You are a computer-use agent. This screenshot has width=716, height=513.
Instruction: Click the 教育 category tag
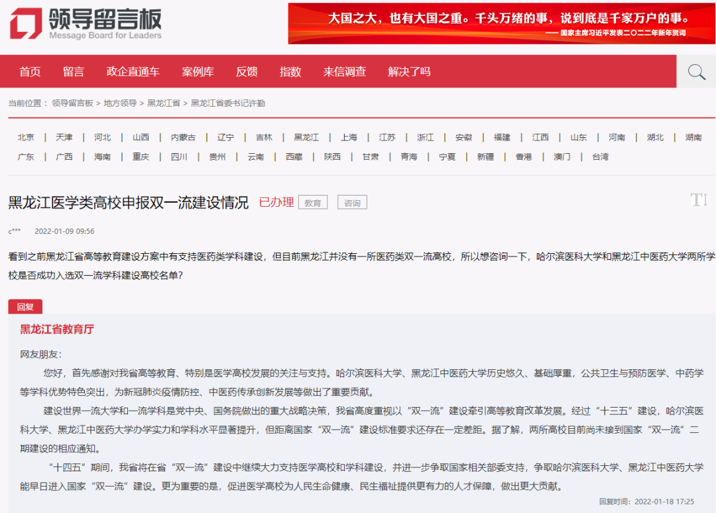click(313, 203)
